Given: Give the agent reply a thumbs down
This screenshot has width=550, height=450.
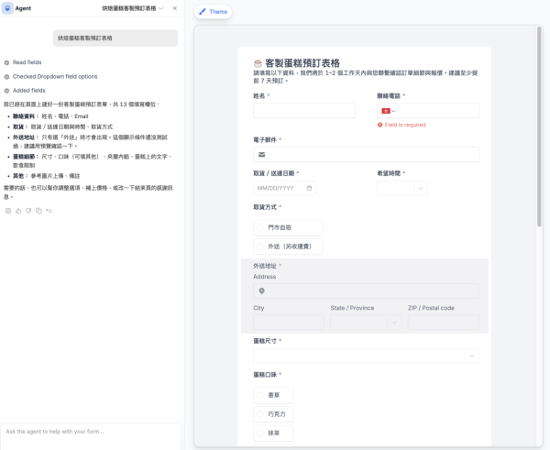Looking at the screenshot, I should [28, 211].
